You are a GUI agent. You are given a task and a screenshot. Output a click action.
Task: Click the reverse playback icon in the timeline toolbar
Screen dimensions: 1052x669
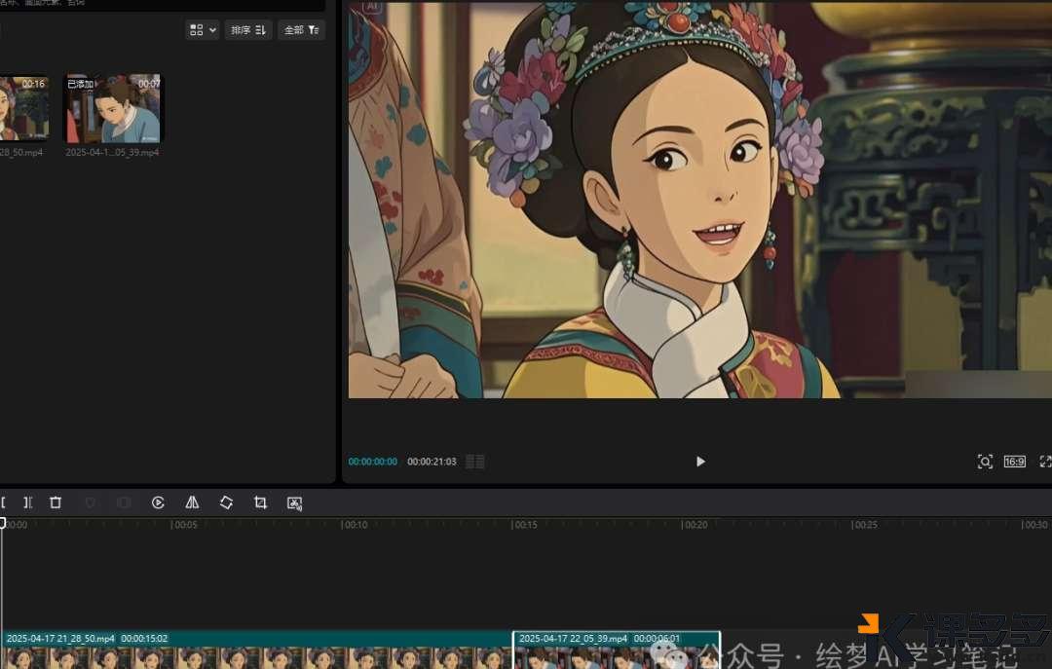159,502
